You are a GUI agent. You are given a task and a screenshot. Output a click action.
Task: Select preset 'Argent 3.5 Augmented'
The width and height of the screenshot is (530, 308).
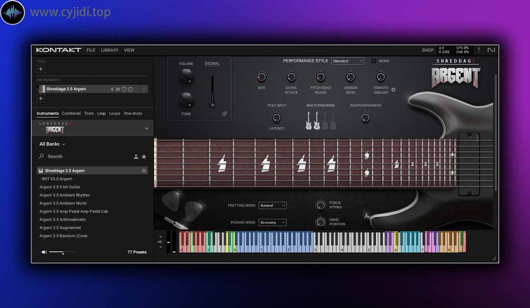point(60,228)
